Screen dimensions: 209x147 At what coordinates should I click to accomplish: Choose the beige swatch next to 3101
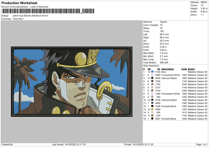coord(152,87)
